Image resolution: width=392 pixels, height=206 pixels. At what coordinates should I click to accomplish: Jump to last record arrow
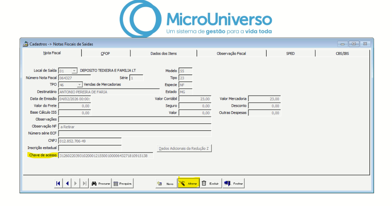84,184
